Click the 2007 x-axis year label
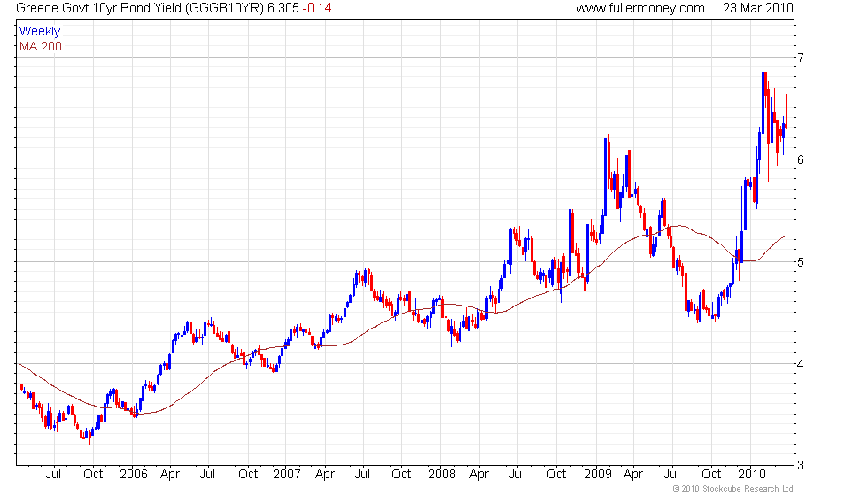The image size is (868, 496). (x=287, y=474)
